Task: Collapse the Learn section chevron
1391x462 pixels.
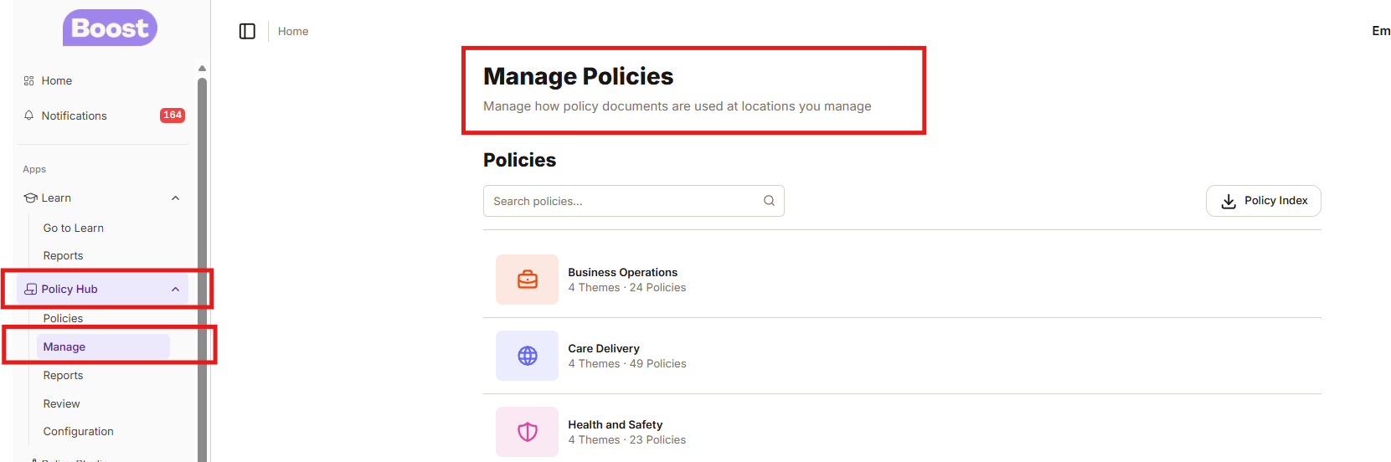Action: click(175, 198)
